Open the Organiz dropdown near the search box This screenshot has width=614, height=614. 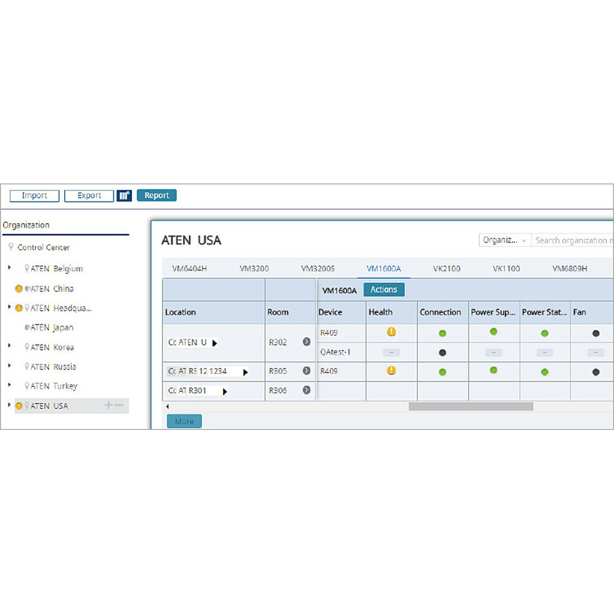click(504, 240)
